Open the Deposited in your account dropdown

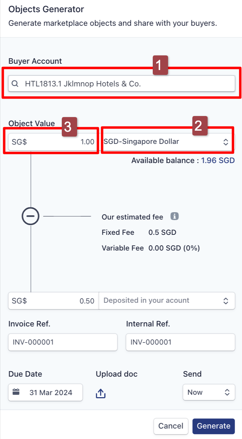[167, 301]
